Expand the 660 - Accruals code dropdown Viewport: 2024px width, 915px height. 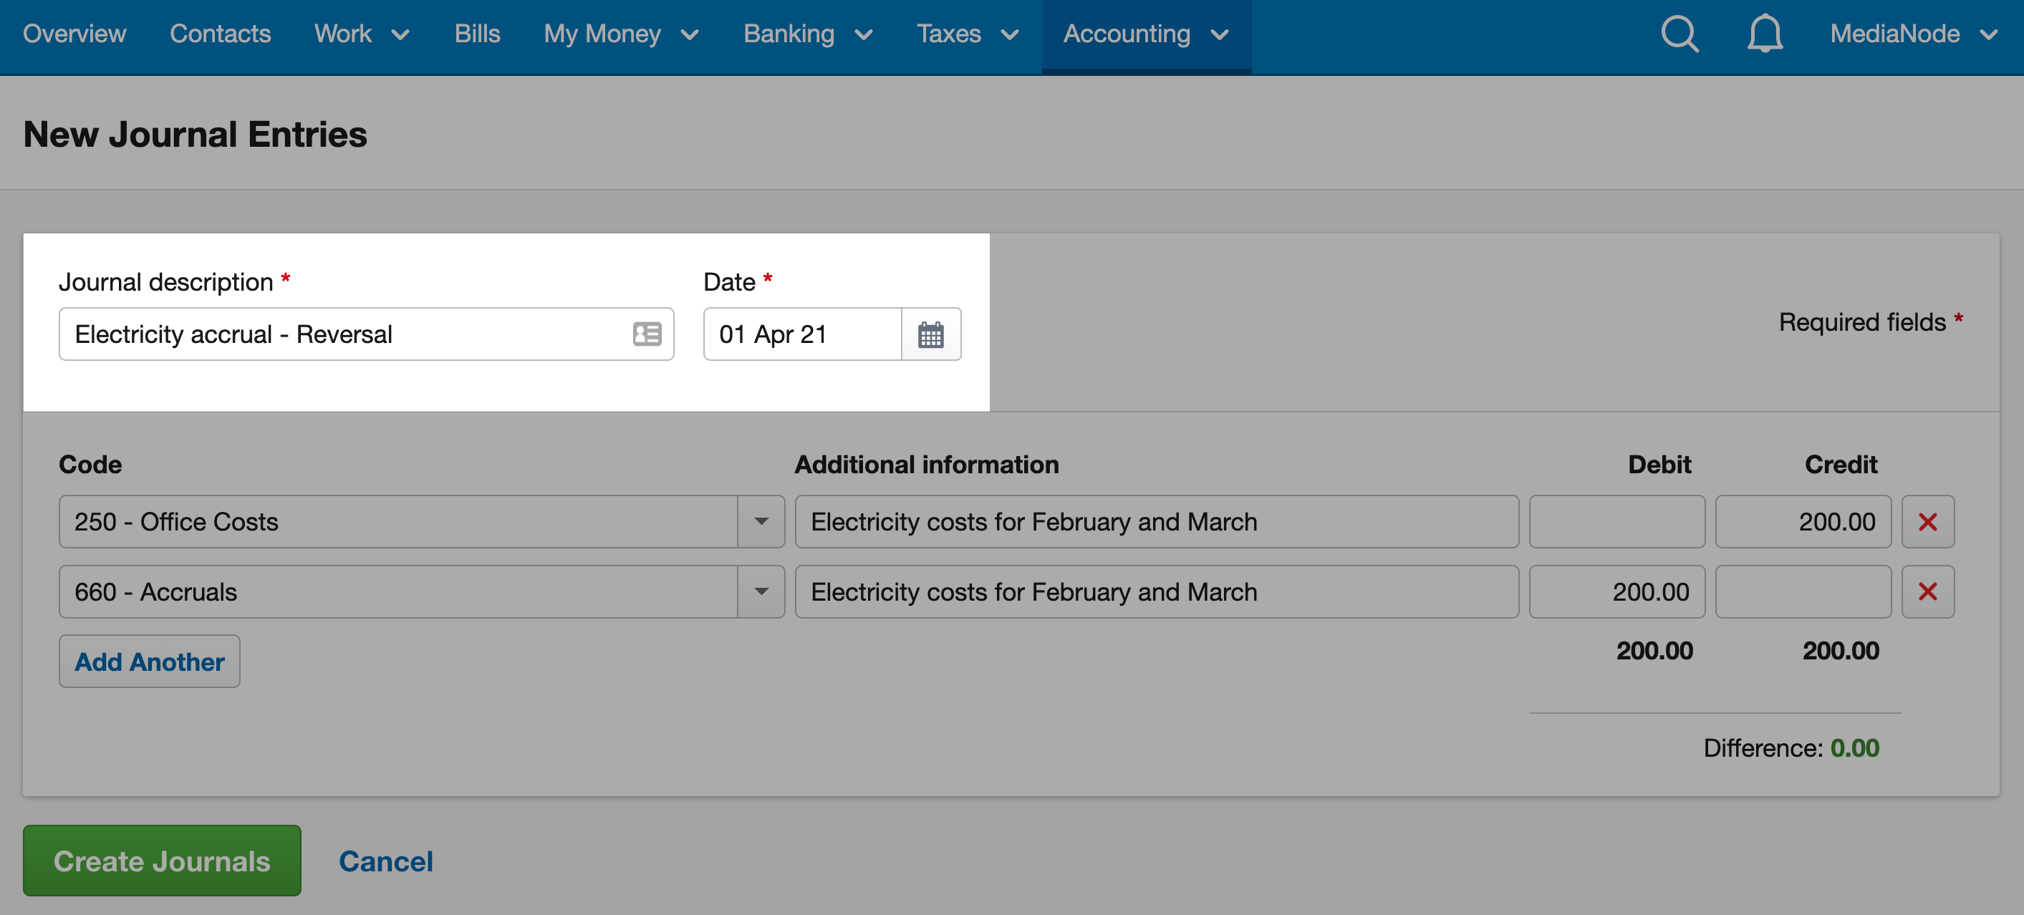pyautogui.click(x=761, y=591)
